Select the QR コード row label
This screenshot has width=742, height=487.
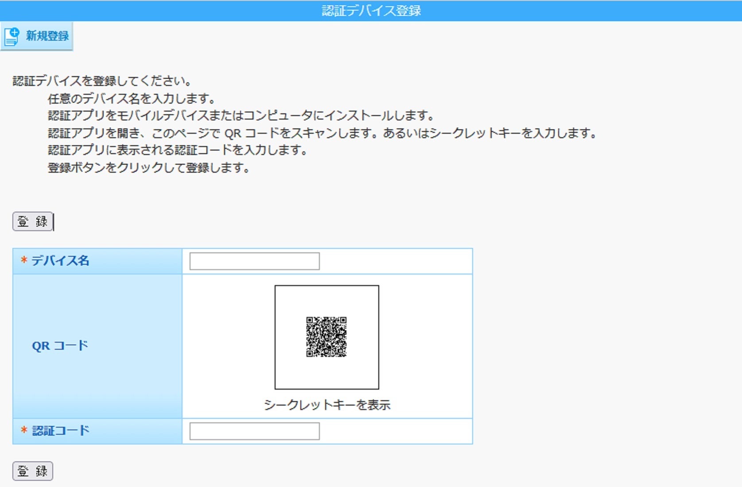pyautogui.click(x=60, y=346)
